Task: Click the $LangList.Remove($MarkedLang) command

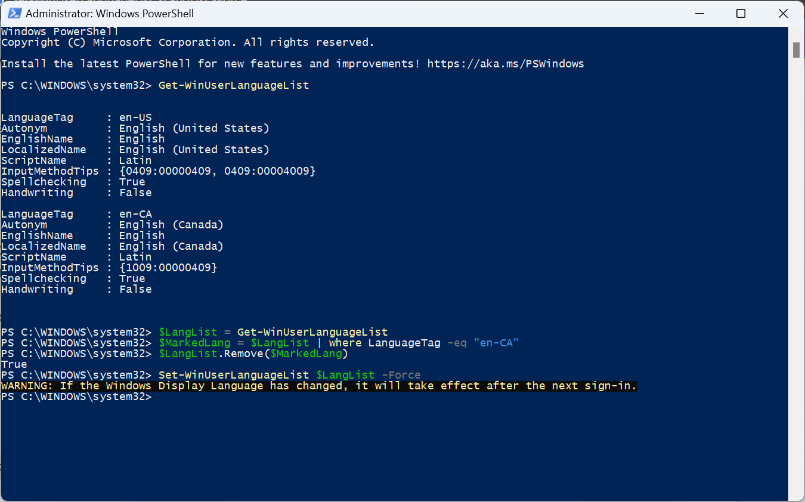Action: click(x=253, y=354)
